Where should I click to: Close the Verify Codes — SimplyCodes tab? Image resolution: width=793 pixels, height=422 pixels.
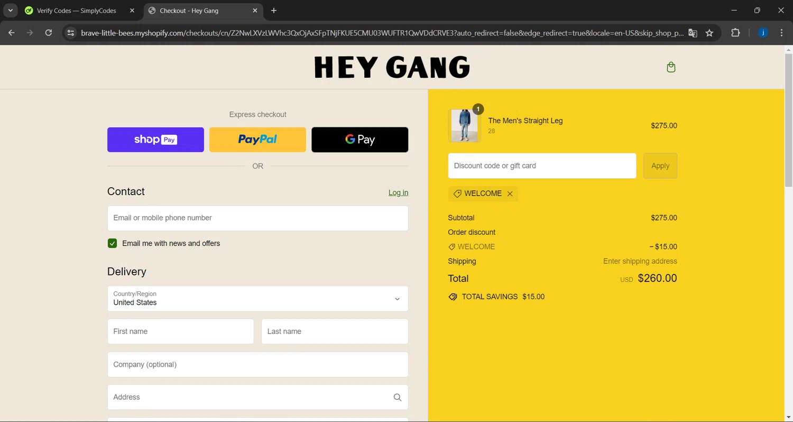click(132, 11)
